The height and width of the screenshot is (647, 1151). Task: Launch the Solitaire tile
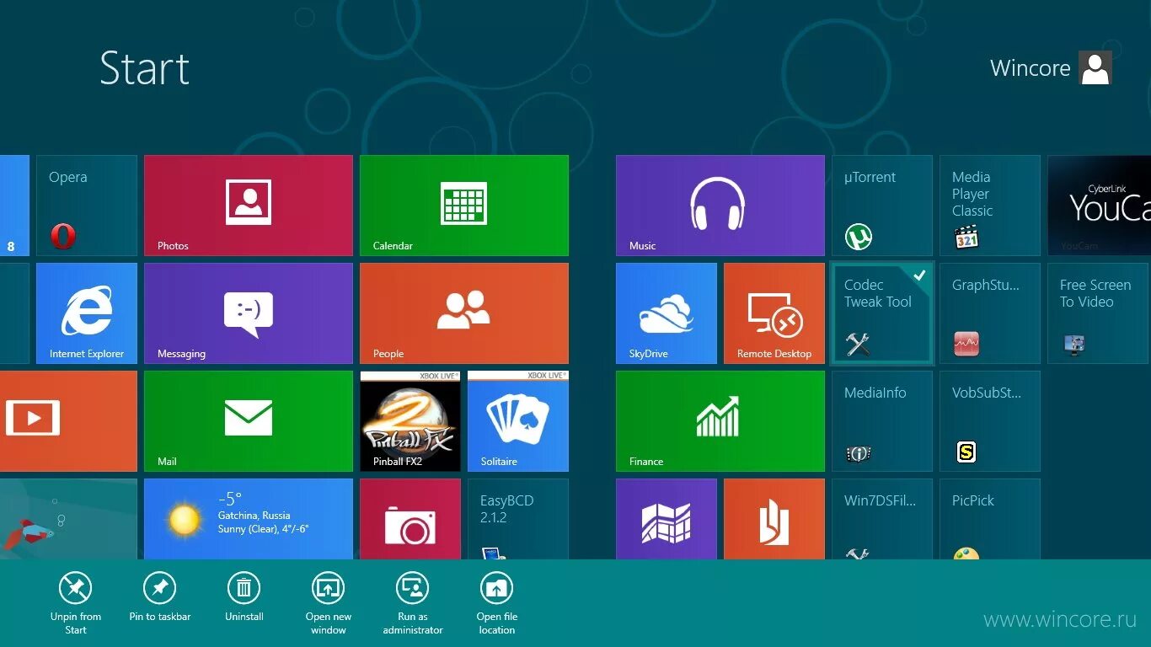518,421
